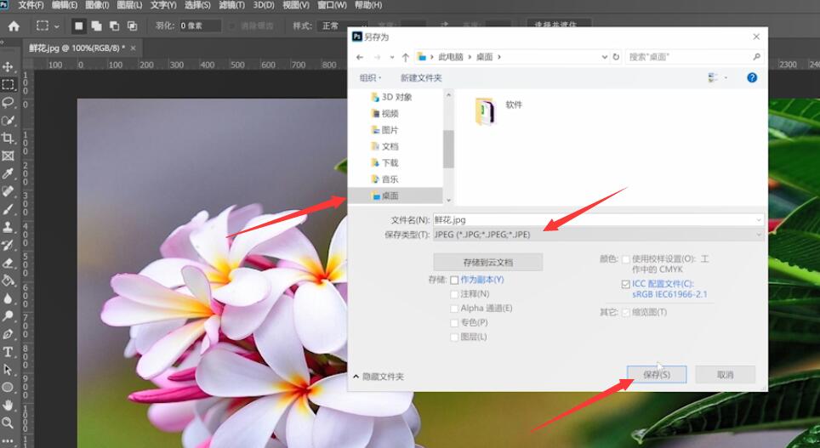This screenshot has width=820, height=448.
Task: Select the Clone Stamp tool
Action: 8,227
